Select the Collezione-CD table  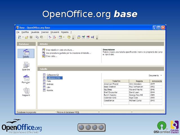point(53,75)
